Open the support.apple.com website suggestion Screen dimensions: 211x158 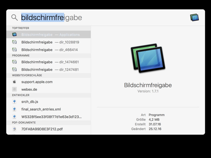tap(49, 82)
